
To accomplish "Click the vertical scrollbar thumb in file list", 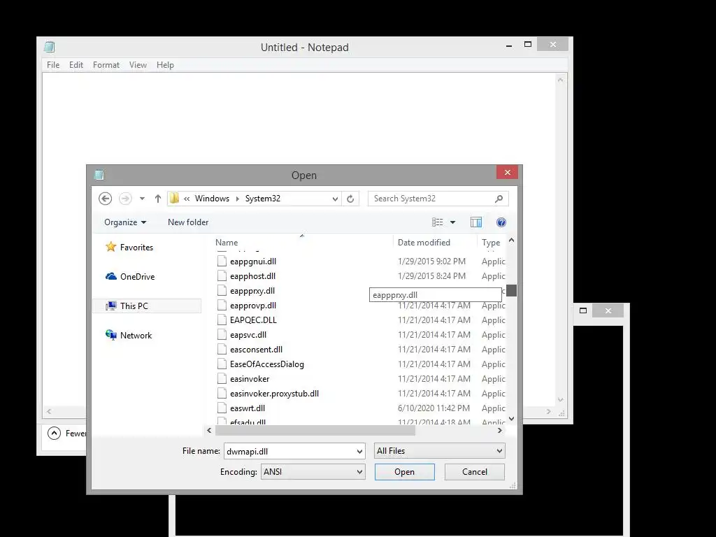I will [511, 290].
